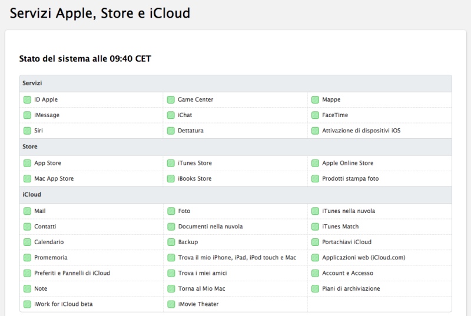
Task: Click the status icon beside Foto
Action: point(171,211)
